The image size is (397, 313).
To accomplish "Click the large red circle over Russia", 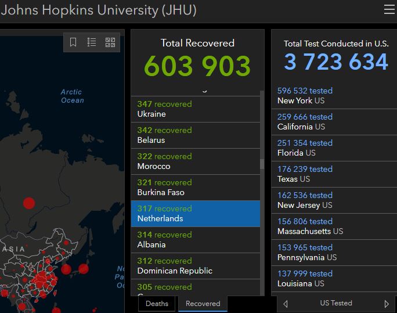I will pyautogui.click(x=29, y=203).
